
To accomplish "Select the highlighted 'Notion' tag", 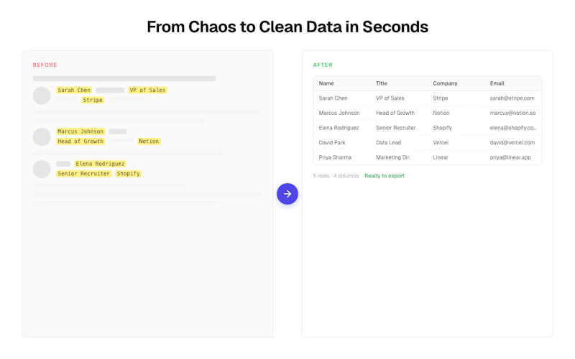I will point(149,141).
